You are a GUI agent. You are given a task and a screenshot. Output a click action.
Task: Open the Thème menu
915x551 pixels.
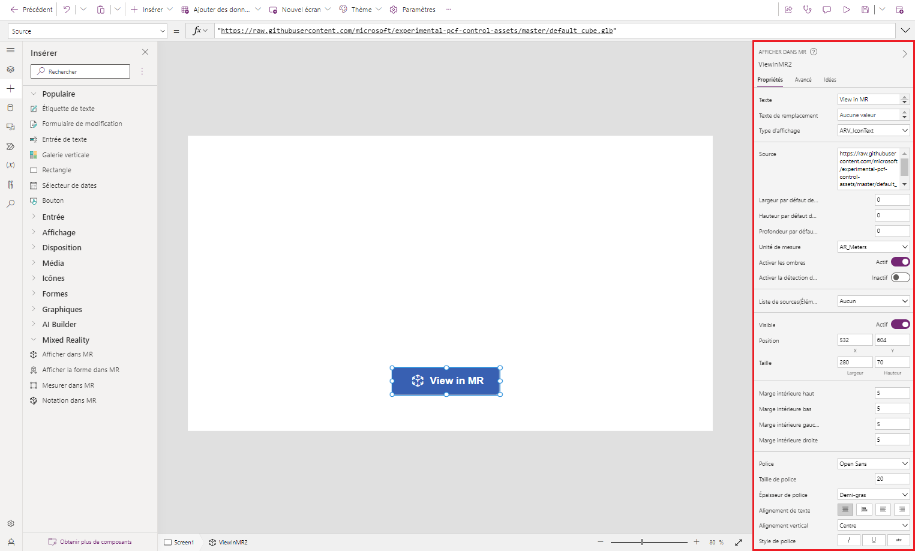click(x=360, y=10)
